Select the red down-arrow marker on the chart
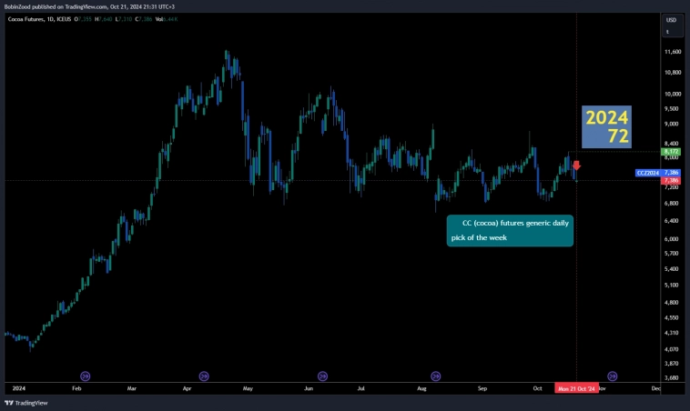 click(x=576, y=165)
